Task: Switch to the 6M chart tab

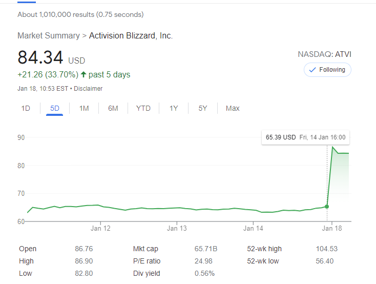Action: 113,108
